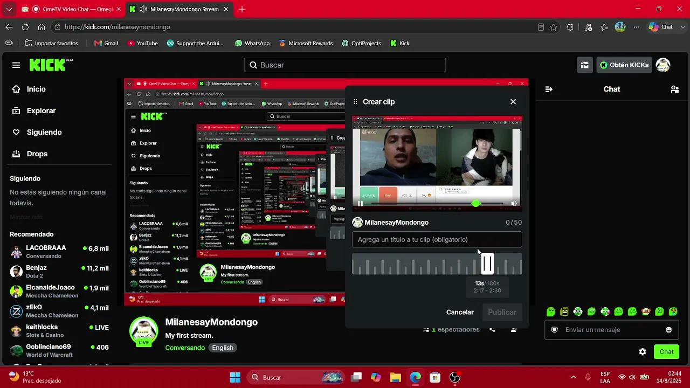Expand the browser tab list dropdown
Screen dimensions: 690x388
point(9,9)
